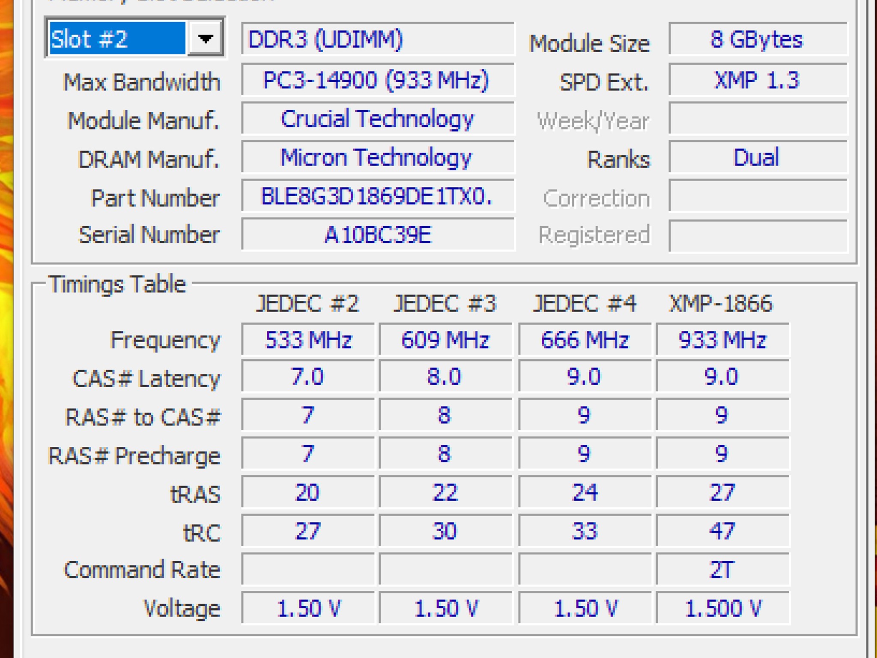Click the Micron Technology DRAM manufacturer field

[x=378, y=157]
